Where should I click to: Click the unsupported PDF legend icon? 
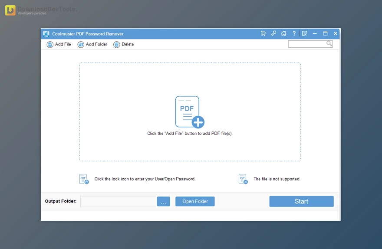coord(243,179)
